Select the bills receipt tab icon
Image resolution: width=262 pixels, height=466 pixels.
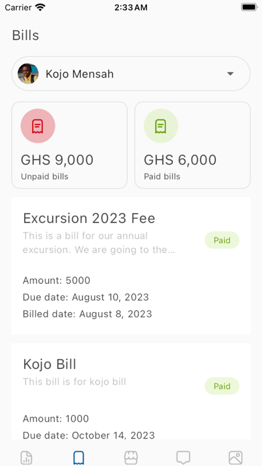tap(79, 458)
